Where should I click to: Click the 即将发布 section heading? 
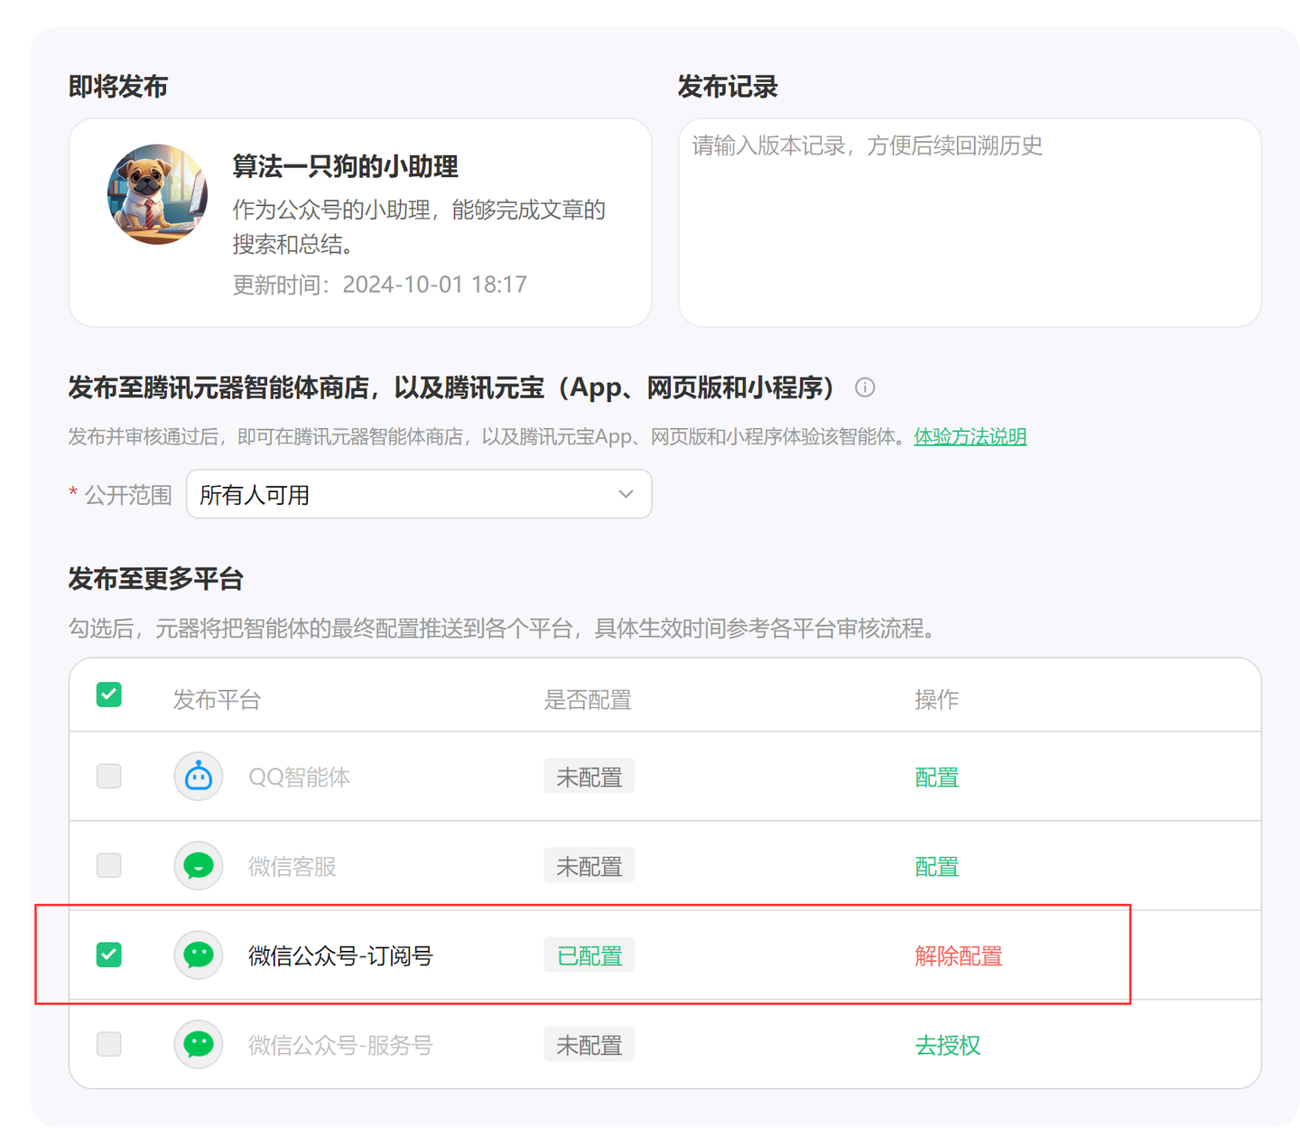pos(118,87)
